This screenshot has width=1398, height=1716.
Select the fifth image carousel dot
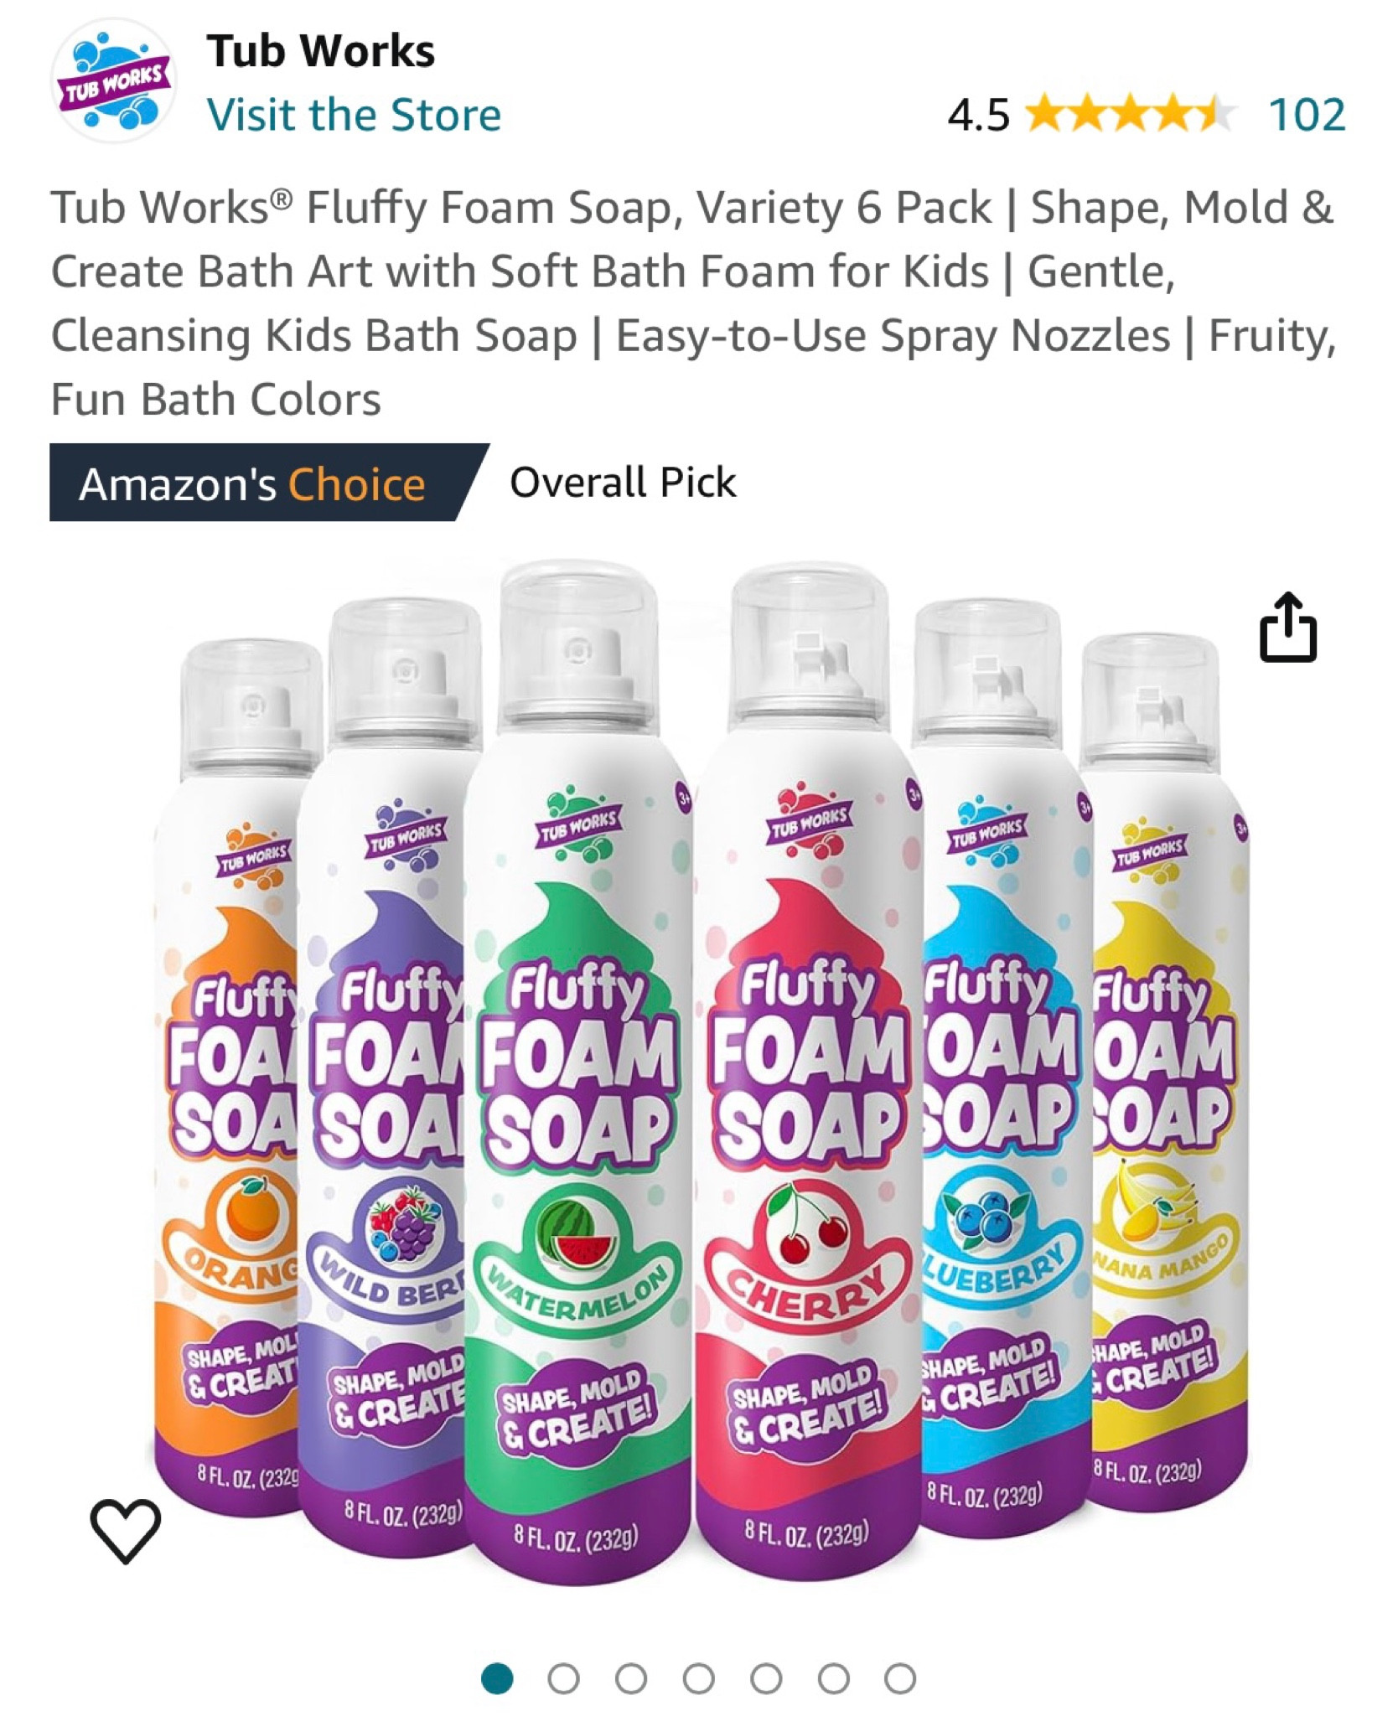click(766, 1679)
